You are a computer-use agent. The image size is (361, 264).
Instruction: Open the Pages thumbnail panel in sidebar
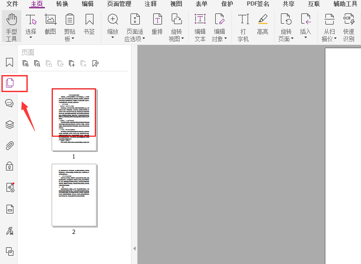pyautogui.click(x=10, y=83)
